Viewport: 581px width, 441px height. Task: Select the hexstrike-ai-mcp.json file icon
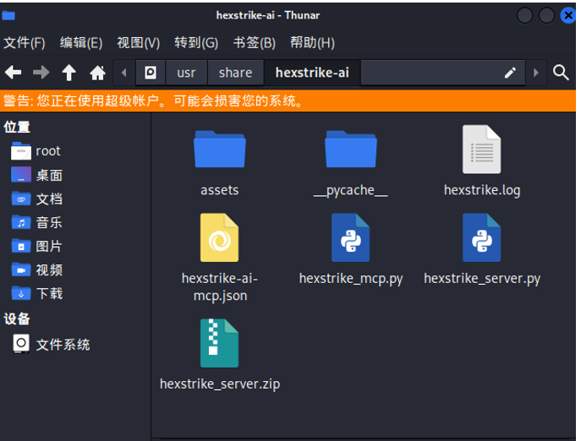coord(219,237)
